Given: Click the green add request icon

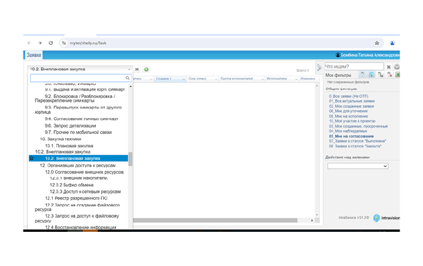Looking at the screenshot, I should click(x=146, y=70).
